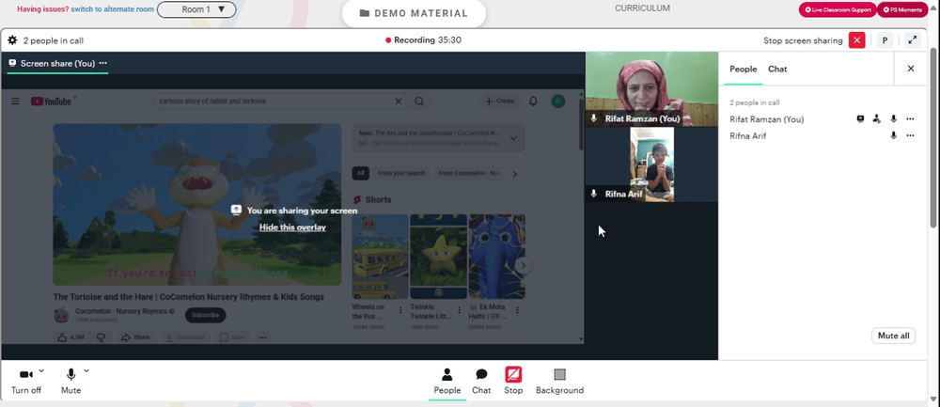
Task: Select the All filter chip
Action: coord(360,173)
